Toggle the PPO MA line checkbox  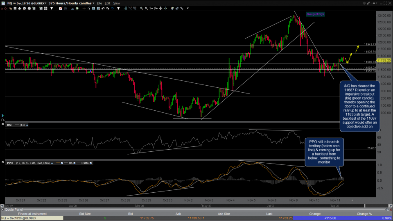(x=75, y=163)
